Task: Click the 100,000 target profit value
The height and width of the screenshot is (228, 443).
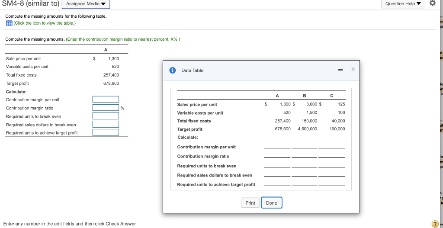Action: coord(337,129)
